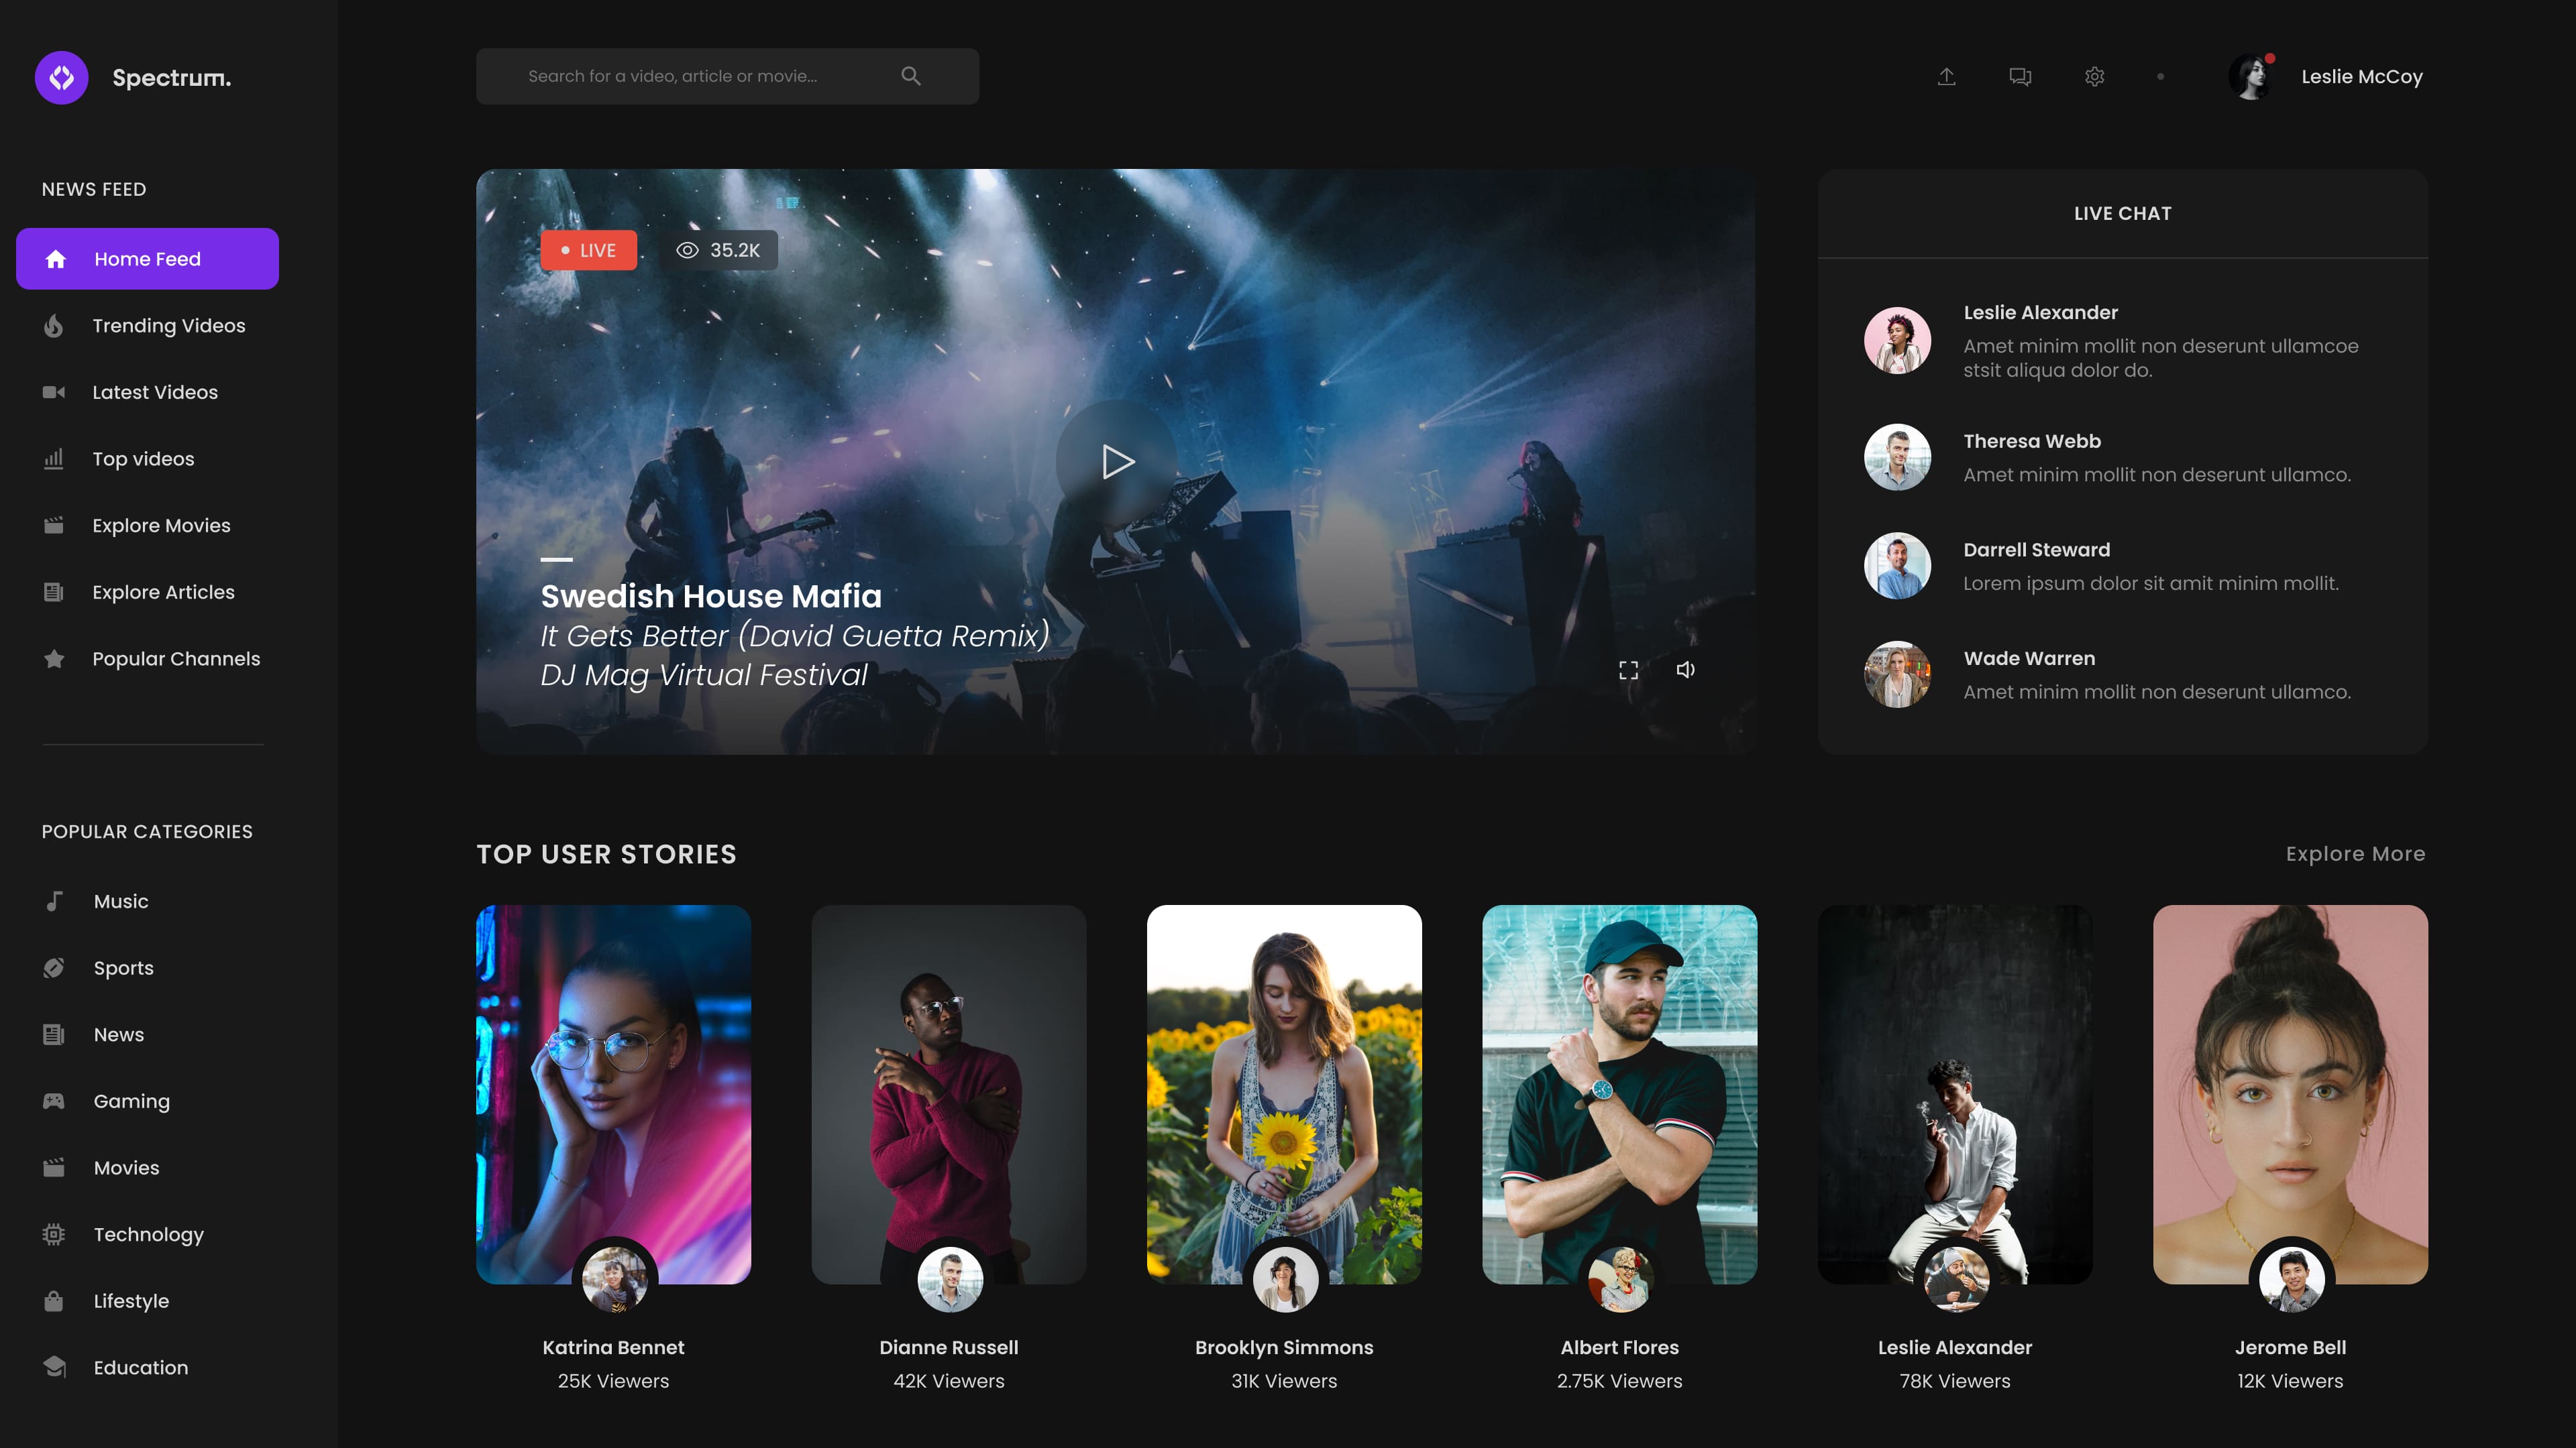Click the Music note icon
Screen dimensions: 2576x1448
coord(54,902)
